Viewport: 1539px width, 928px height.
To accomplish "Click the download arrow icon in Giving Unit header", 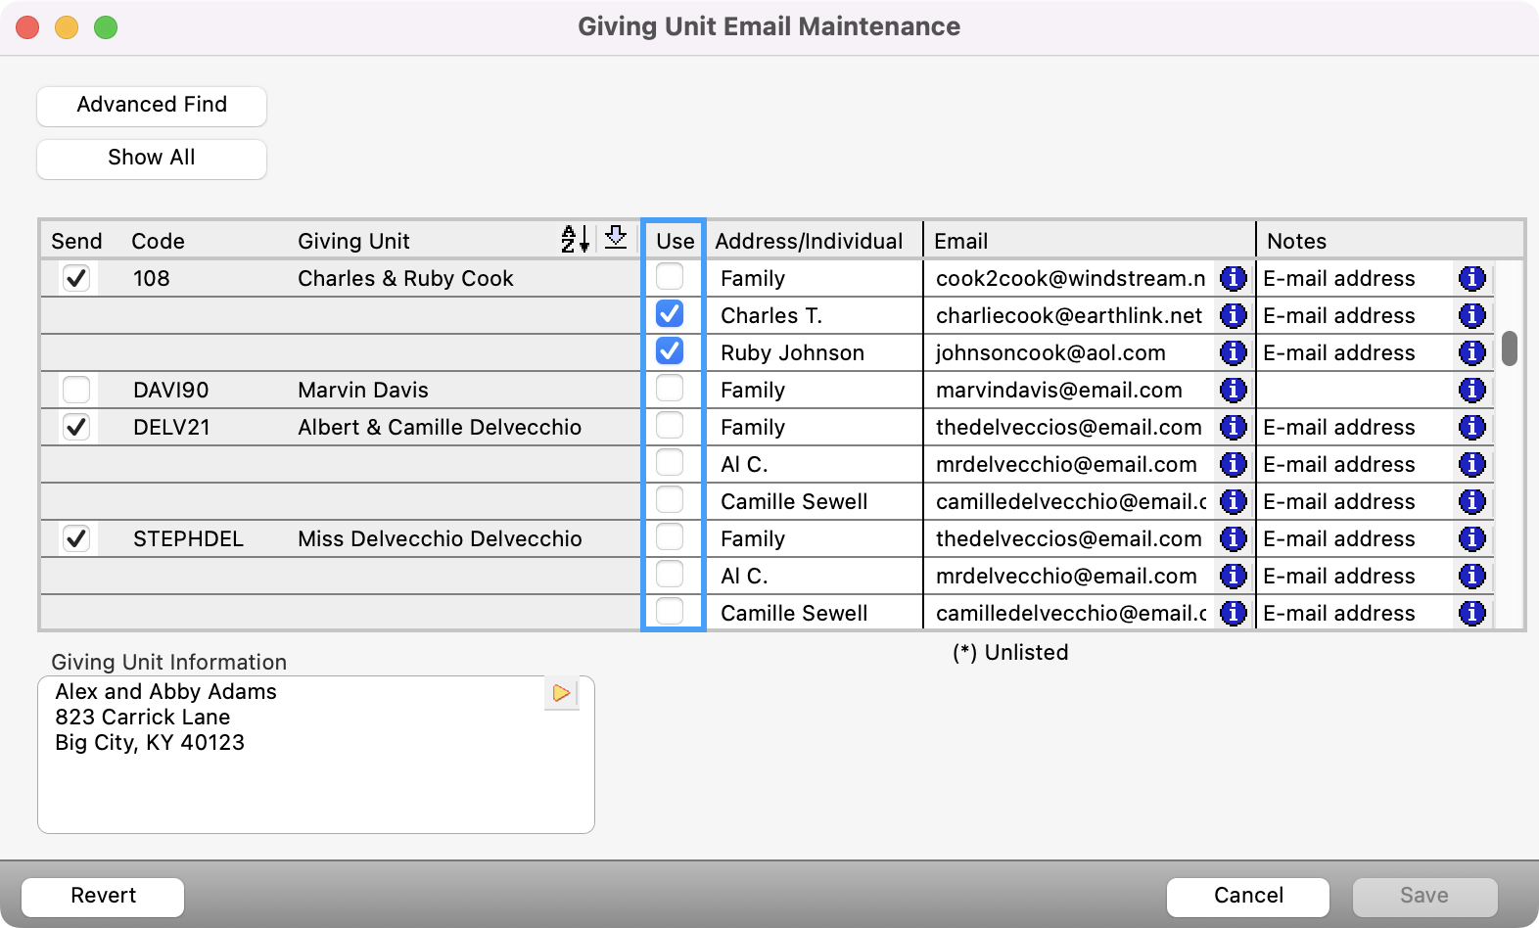I will pyautogui.click(x=616, y=238).
